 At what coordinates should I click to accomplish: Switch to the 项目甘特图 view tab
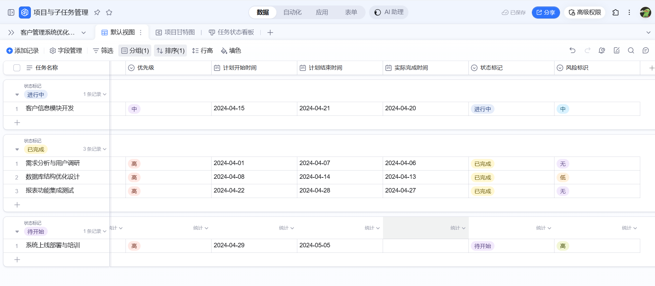[x=175, y=32]
